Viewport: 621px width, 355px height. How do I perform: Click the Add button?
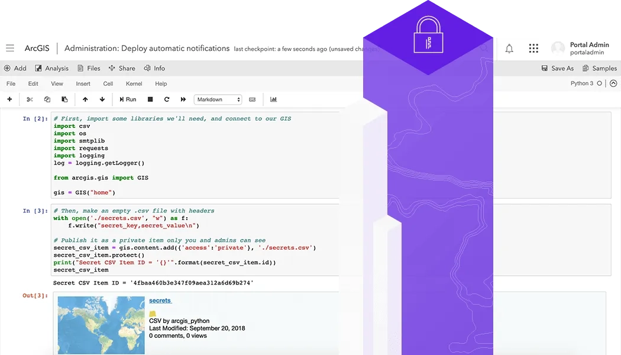pos(15,68)
